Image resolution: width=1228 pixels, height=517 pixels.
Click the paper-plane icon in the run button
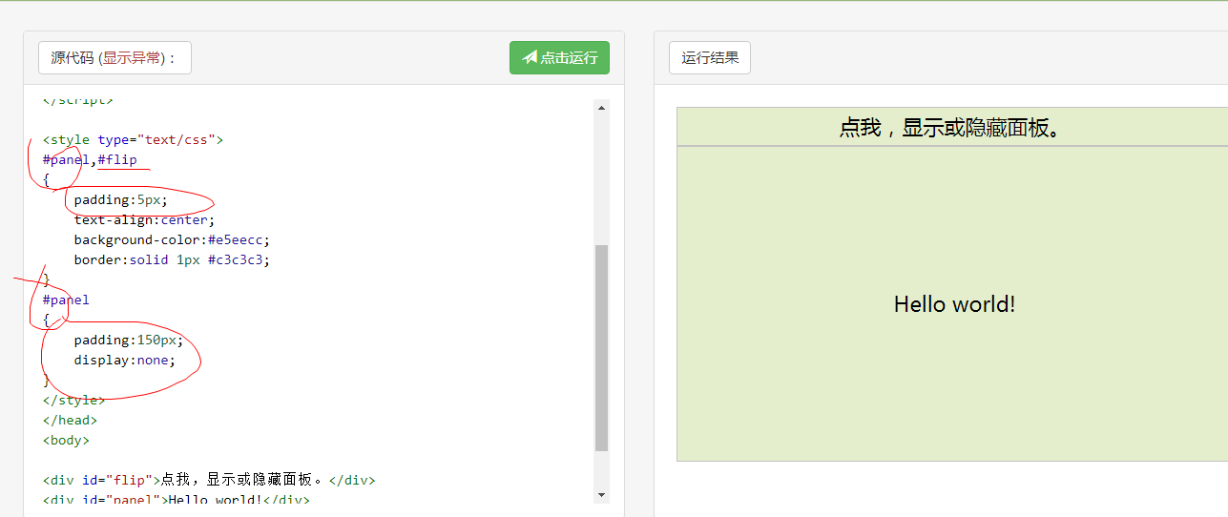coord(530,57)
